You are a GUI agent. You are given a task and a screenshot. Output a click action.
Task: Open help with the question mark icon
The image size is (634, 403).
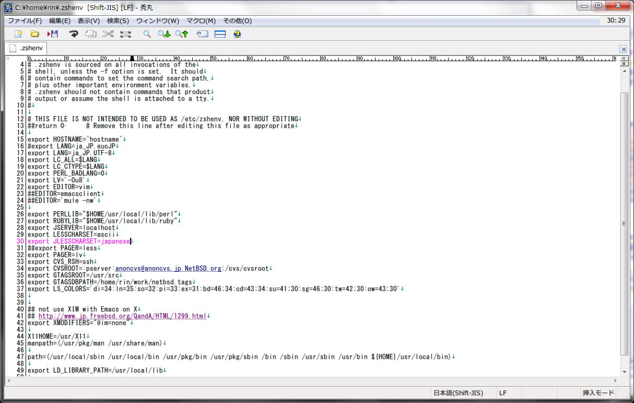pyautogui.click(x=237, y=34)
